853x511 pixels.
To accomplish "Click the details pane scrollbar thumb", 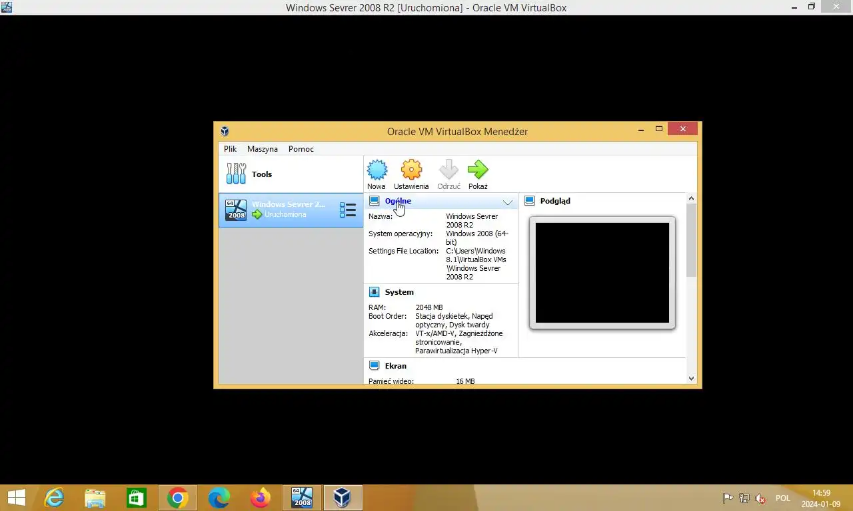I will coord(691,240).
